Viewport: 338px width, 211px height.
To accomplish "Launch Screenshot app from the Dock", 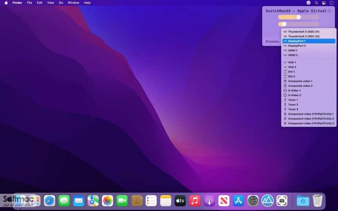I will pyautogui.click(x=282, y=201).
